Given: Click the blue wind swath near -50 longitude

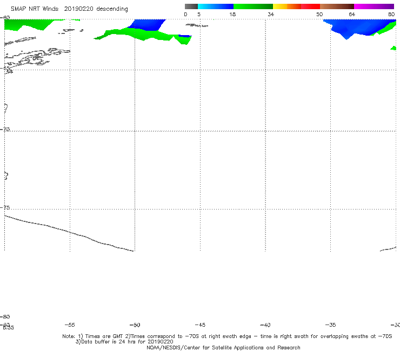Looking at the screenshot, I should click(x=147, y=24).
